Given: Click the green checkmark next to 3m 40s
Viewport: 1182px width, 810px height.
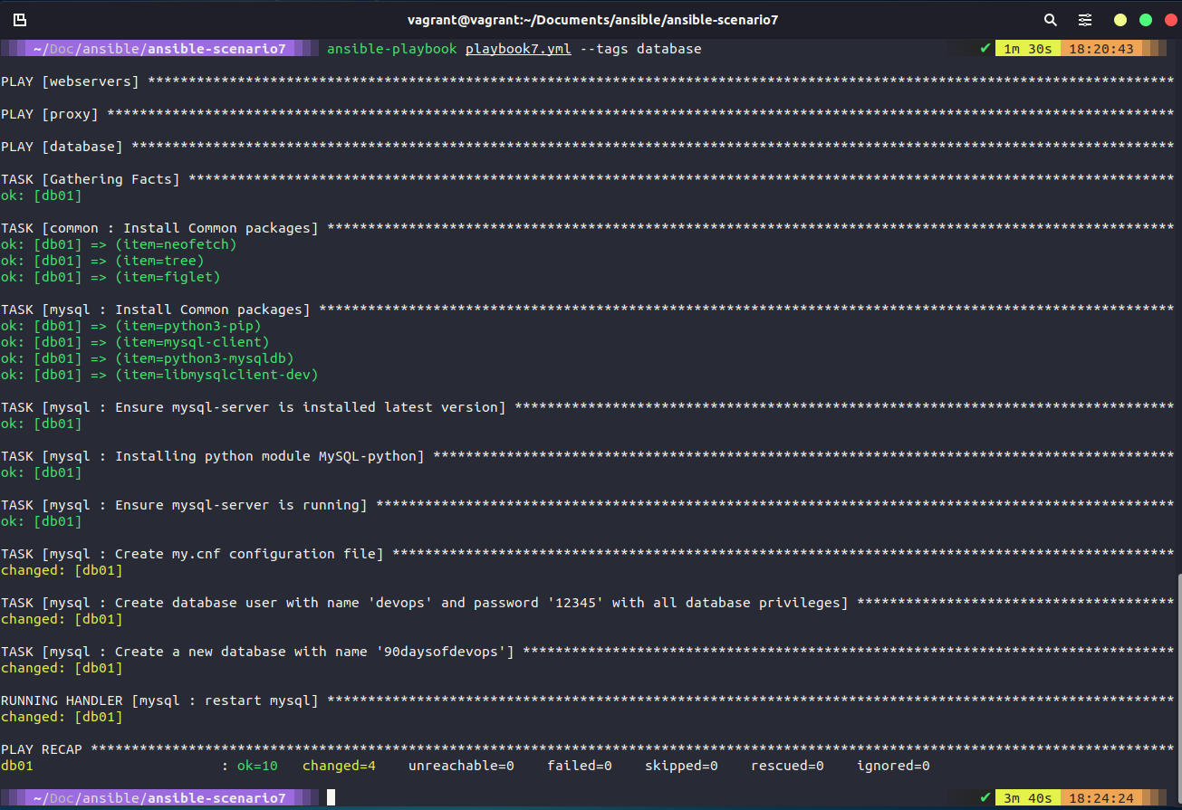Looking at the screenshot, I should 984,797.
